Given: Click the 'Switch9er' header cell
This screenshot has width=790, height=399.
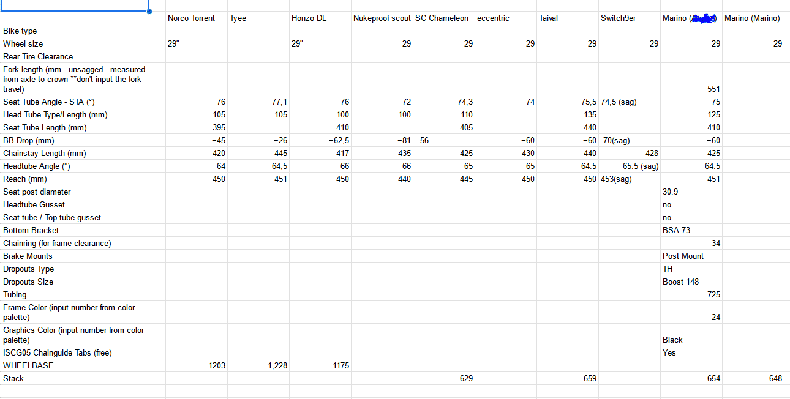Looking at the screenshot, I should pyautogui.click(x=630, y=18).
